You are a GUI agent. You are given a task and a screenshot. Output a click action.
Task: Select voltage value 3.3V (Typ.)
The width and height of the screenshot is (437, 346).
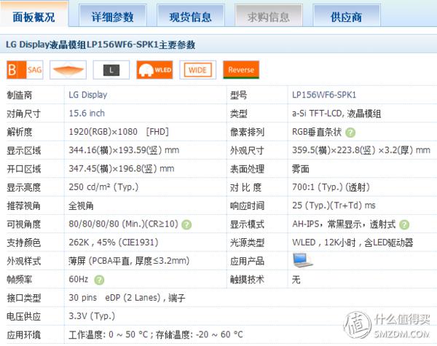92,316
